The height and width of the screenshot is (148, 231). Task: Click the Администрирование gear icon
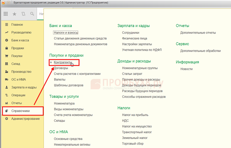coord(7,119)
